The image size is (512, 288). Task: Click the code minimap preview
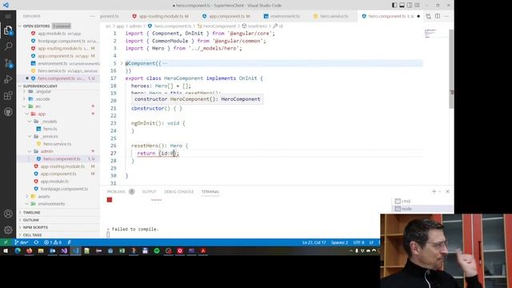[x=435, y=33]
